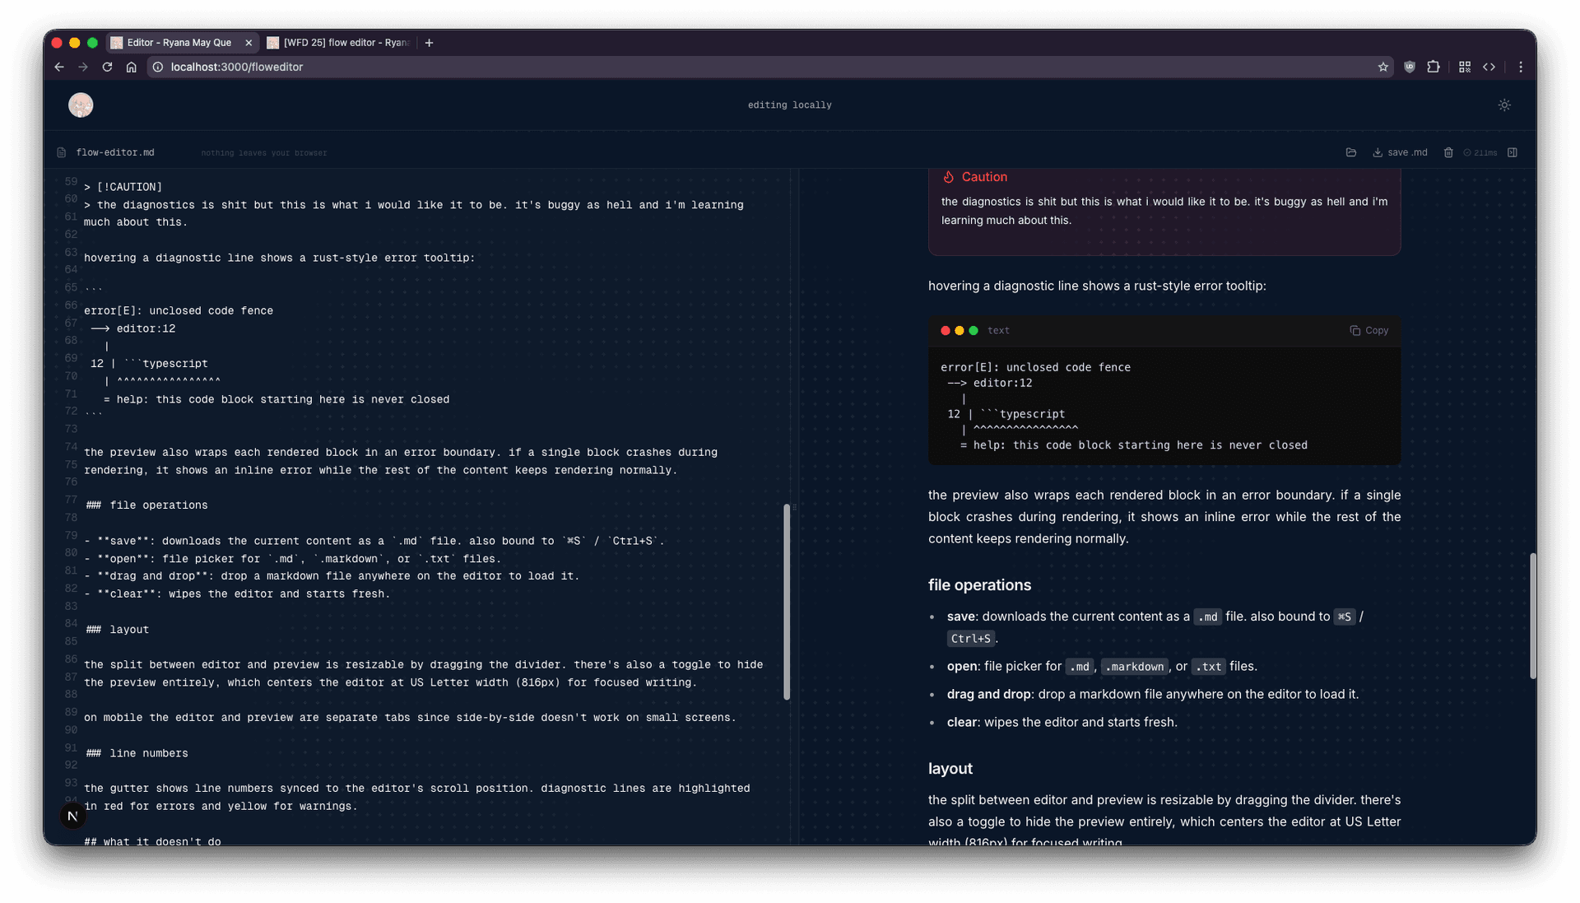Reload the page with the refresh icon

(x=107, y=67)
